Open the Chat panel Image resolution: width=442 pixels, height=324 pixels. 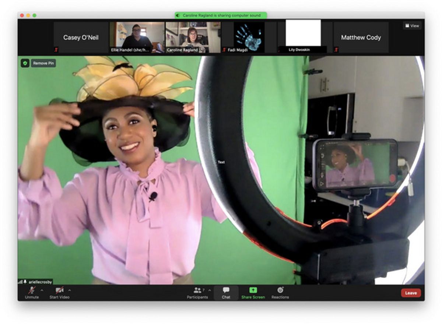tap(226, 291)
